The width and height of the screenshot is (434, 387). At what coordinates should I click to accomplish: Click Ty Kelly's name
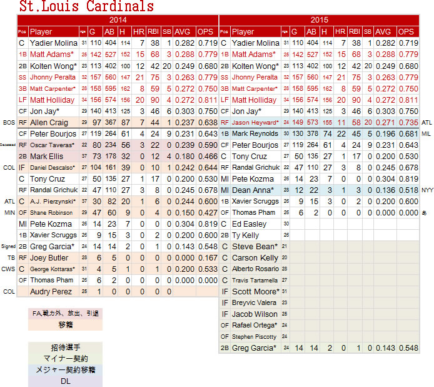(x=245, y=235)
